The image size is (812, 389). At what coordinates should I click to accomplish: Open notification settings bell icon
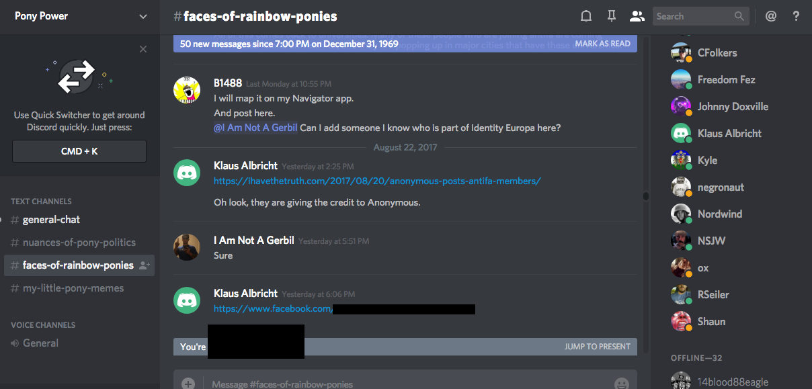[586, 16]
